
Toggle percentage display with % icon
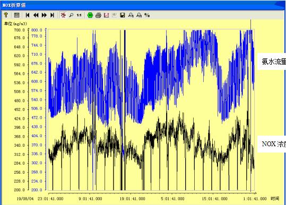click(147, 15)
